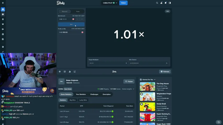223x125 pixels.
Task: Open the Challenges tab
Action: (94, 94)
